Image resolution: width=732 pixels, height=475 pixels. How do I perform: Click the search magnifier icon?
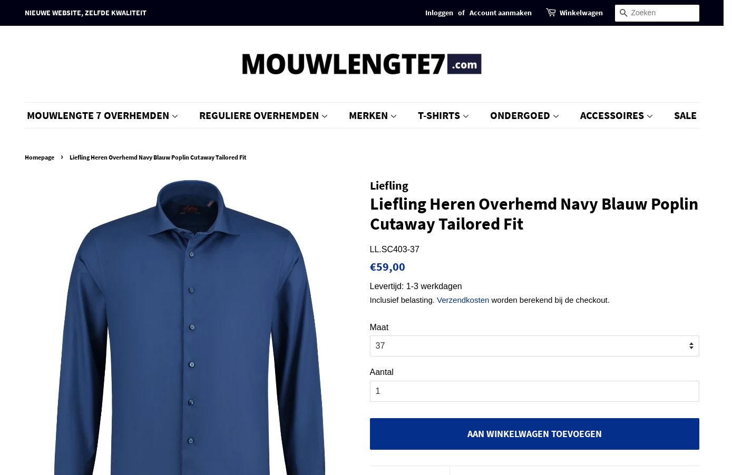(623, 13)
